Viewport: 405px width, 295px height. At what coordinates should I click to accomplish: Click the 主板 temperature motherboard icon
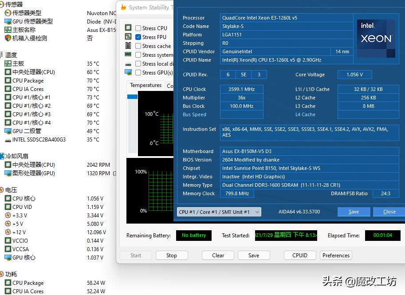tap(8, 63)
